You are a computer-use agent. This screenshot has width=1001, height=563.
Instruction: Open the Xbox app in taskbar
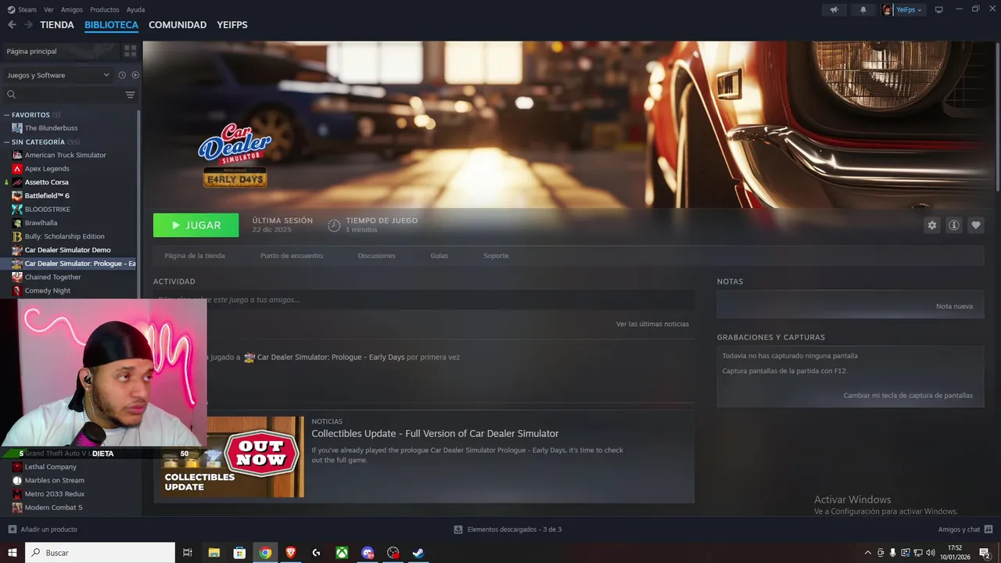[342, 553]
